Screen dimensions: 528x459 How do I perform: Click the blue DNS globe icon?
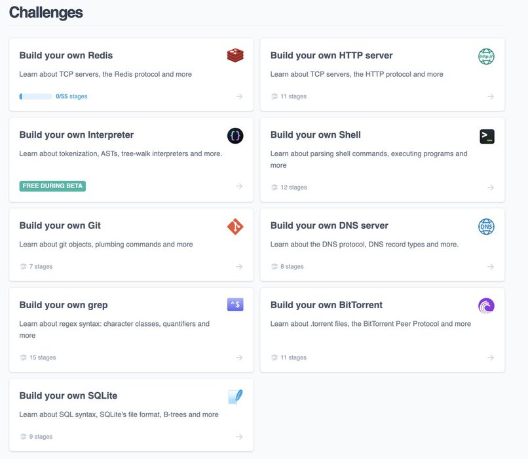[486, 226]
